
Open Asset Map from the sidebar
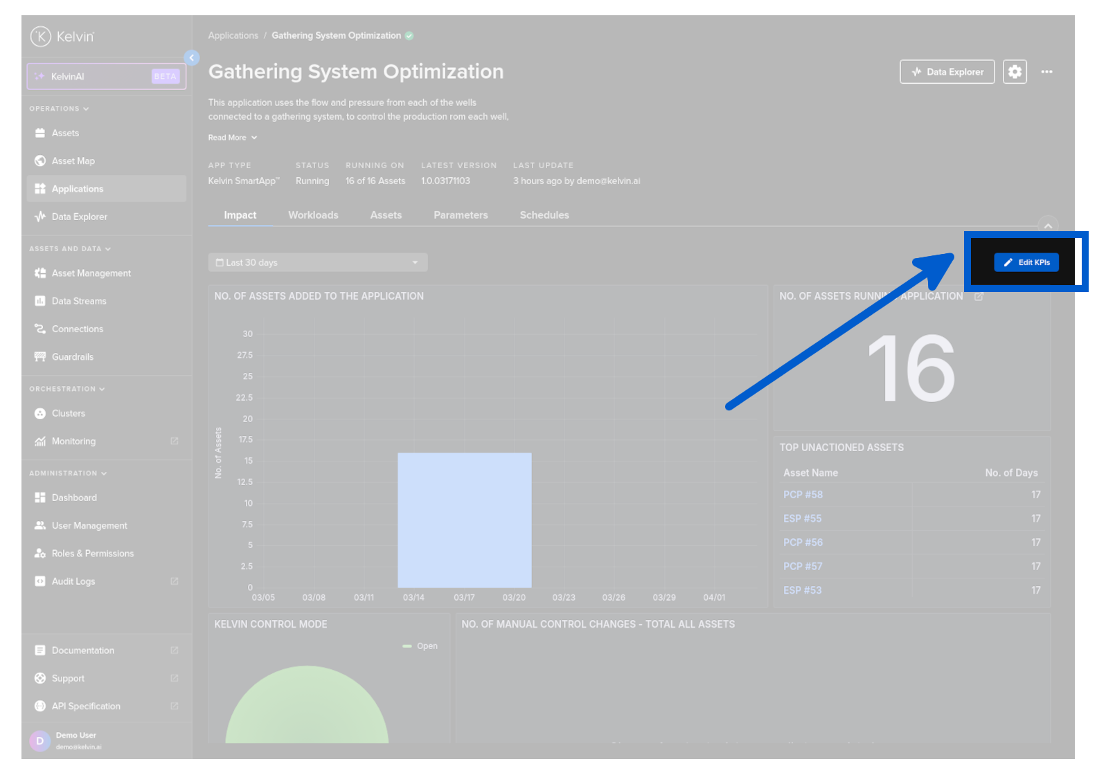pyautogui.click(x=73, y=161)
